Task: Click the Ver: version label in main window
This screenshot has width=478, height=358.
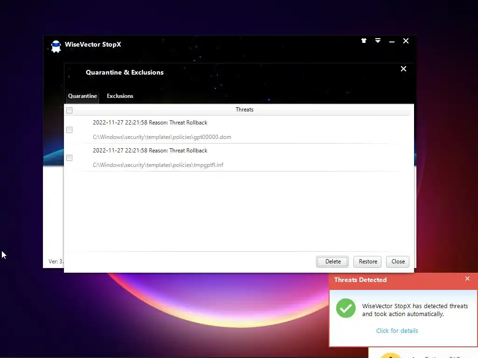Action: click(56, 262)
